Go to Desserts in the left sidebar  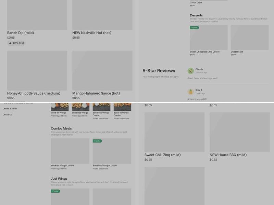pos(7,114)
